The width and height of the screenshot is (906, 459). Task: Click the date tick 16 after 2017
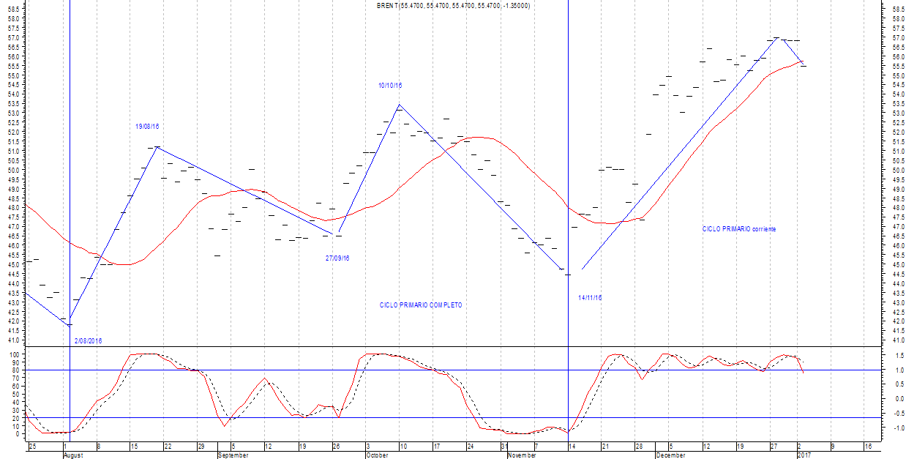tap(868, 446)
